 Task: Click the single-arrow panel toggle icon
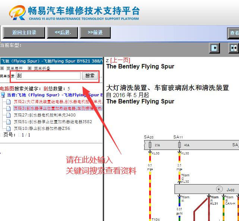(x=214, y=48)
